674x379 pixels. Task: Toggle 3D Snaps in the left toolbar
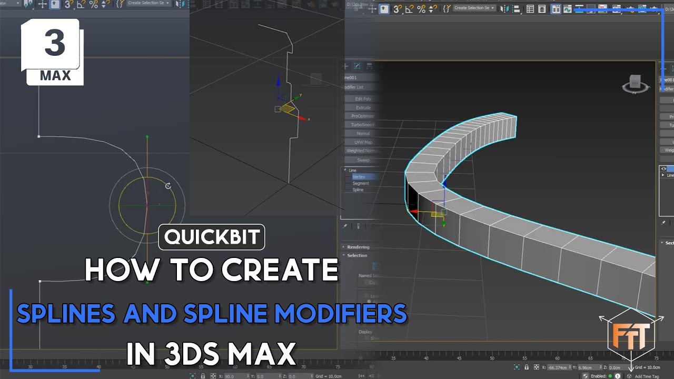(68, 5)
